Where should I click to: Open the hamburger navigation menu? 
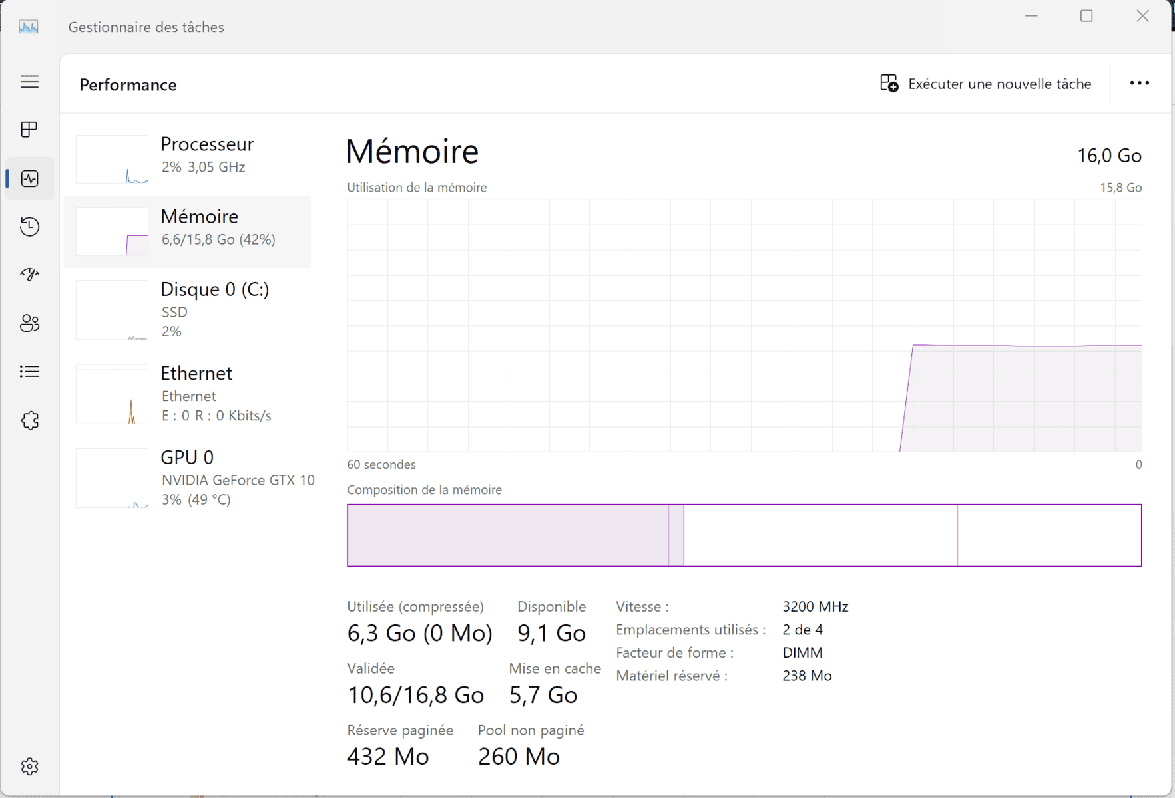29,82
